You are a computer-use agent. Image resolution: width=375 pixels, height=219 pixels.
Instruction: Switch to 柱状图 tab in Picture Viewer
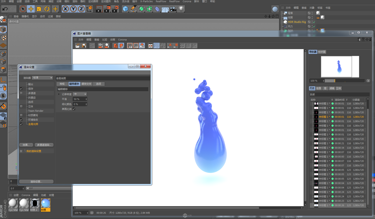point(322,52)
